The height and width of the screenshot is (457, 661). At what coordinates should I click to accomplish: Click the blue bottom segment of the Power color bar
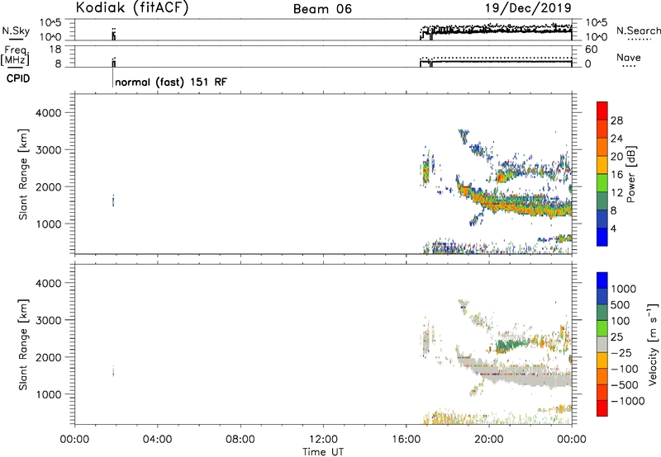pyautogui.click(x=602, y=237)
